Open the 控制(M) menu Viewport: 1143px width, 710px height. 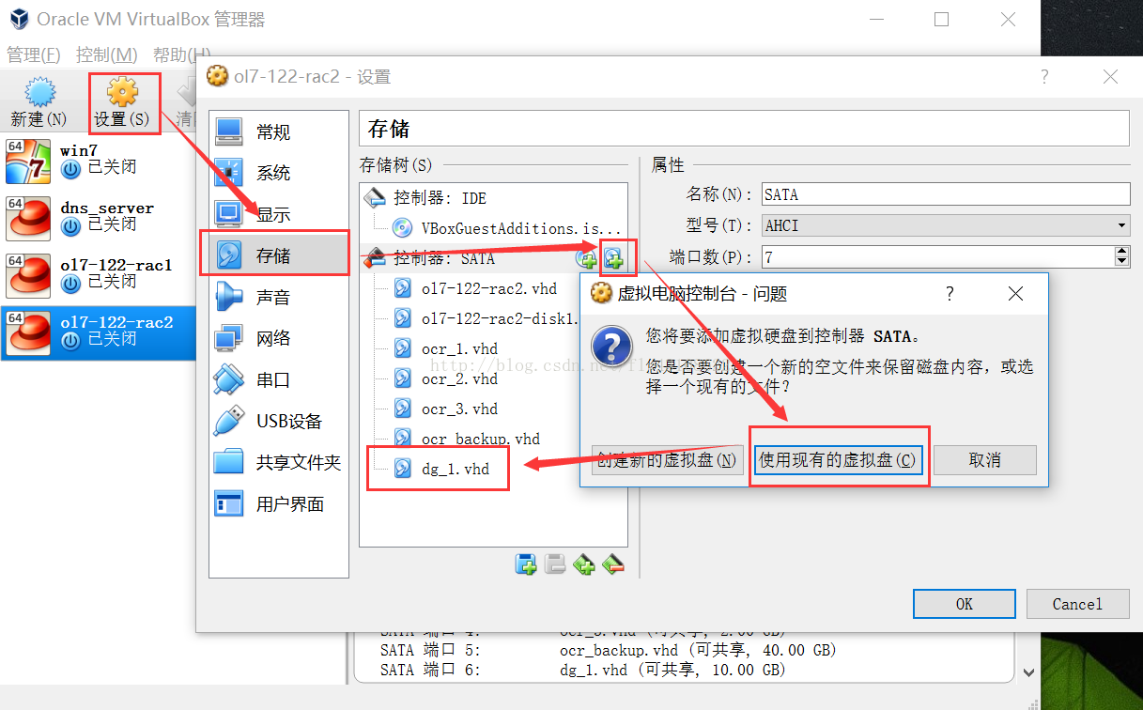[106, 55]
